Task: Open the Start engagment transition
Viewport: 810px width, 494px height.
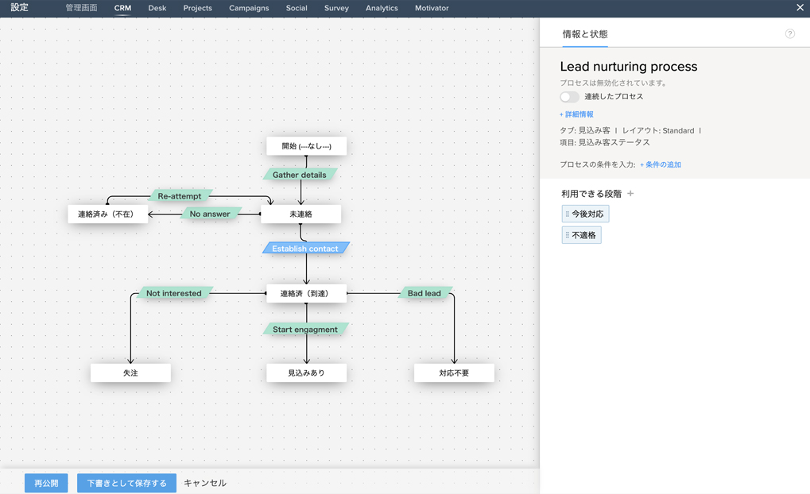Action: point(305,330)
